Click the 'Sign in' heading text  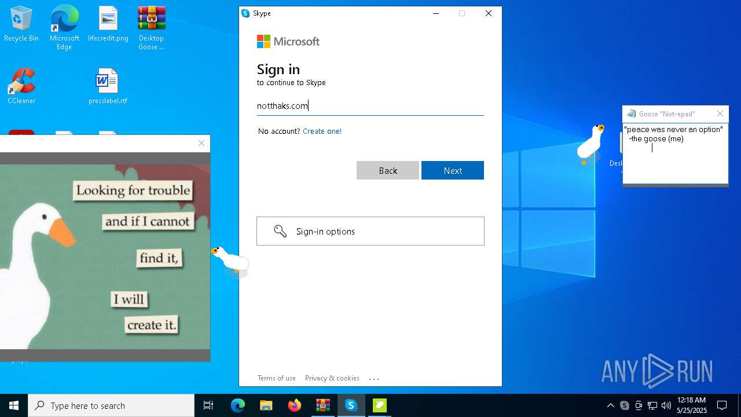(x=278, y=69)
